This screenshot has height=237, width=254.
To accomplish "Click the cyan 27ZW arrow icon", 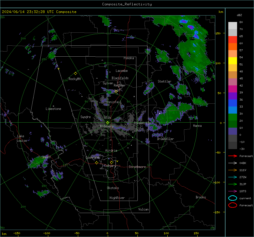I will (233, 177).
